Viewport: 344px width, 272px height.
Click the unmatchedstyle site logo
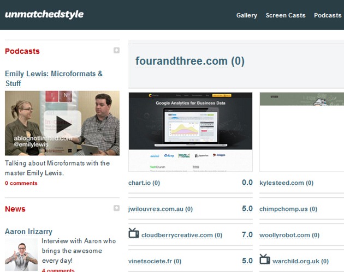tap(44, 15)
